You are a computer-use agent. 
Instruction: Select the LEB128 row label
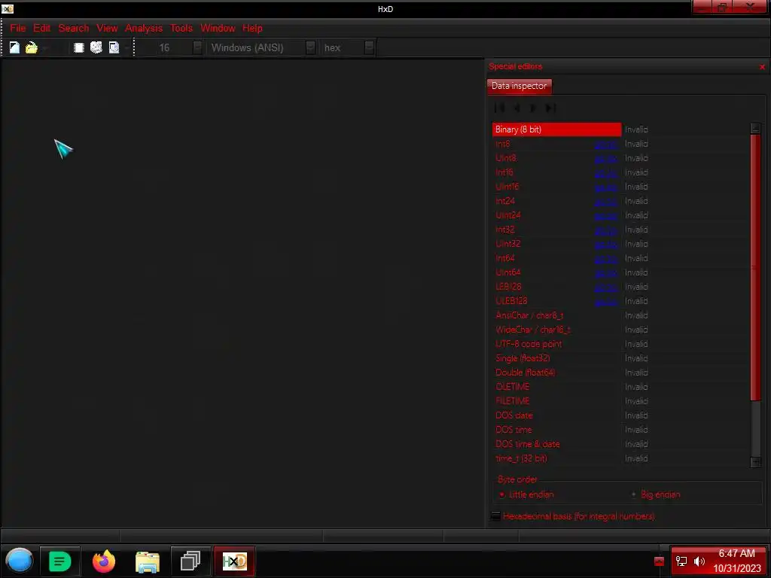508,287
